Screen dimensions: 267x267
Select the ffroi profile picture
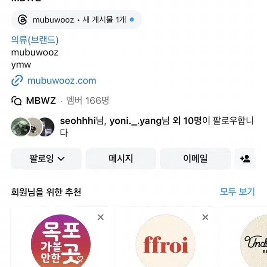(165, 241)
